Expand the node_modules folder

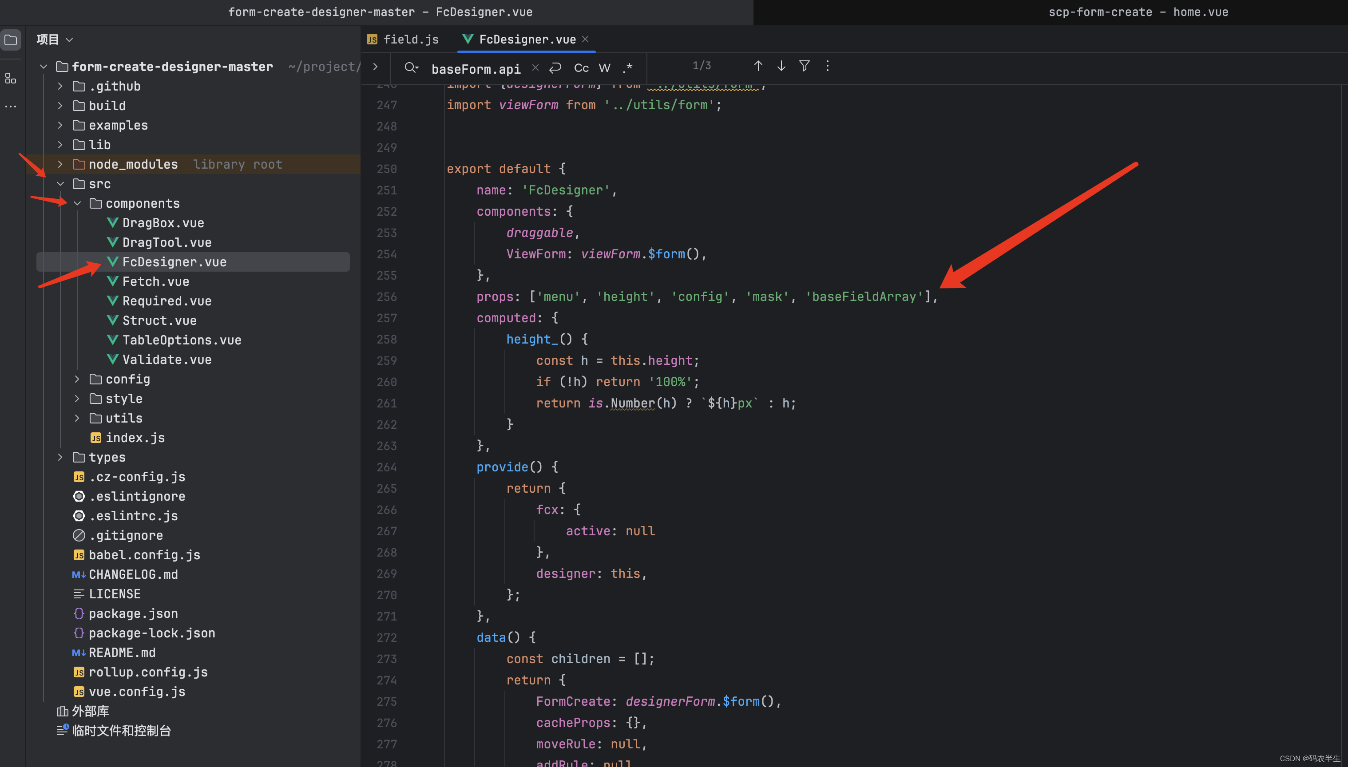[60, 164]
